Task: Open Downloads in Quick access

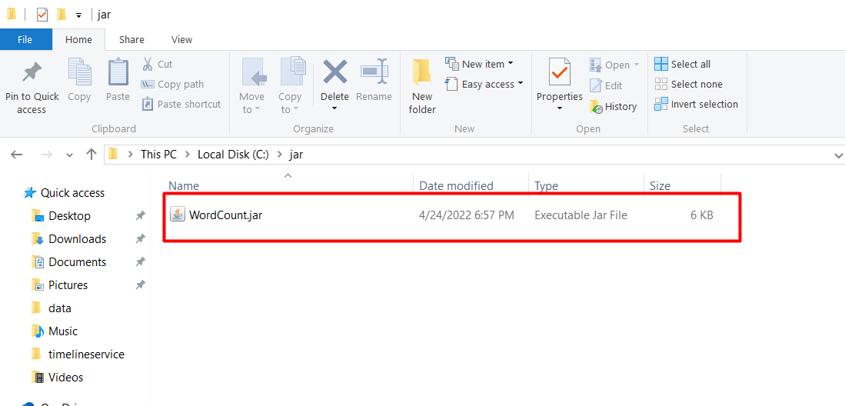Action: click(77, 239)
